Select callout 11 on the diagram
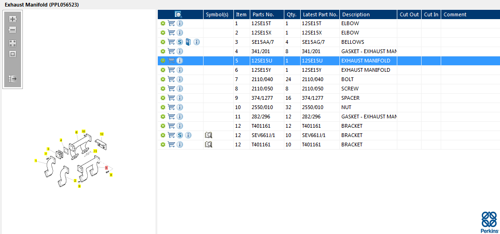The width and height of the screenshot is (500, 234). click(95, 151)
